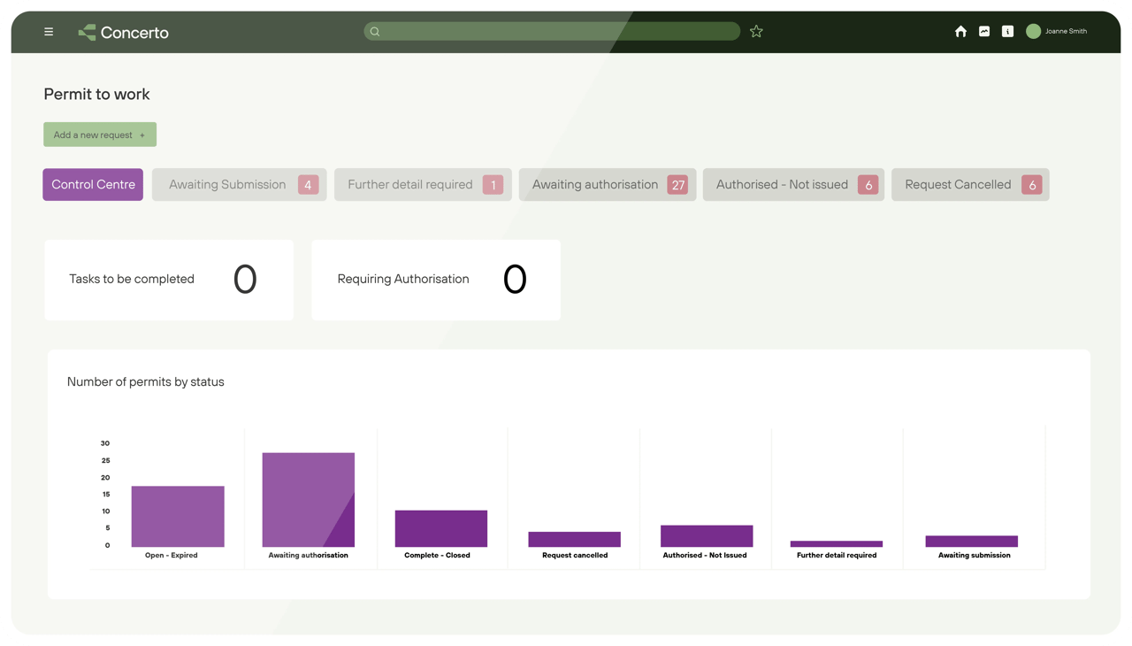Click the Requiring Authorisation card
The image size is (1132, 646).
pyautogui.click(x=436, y=280)
